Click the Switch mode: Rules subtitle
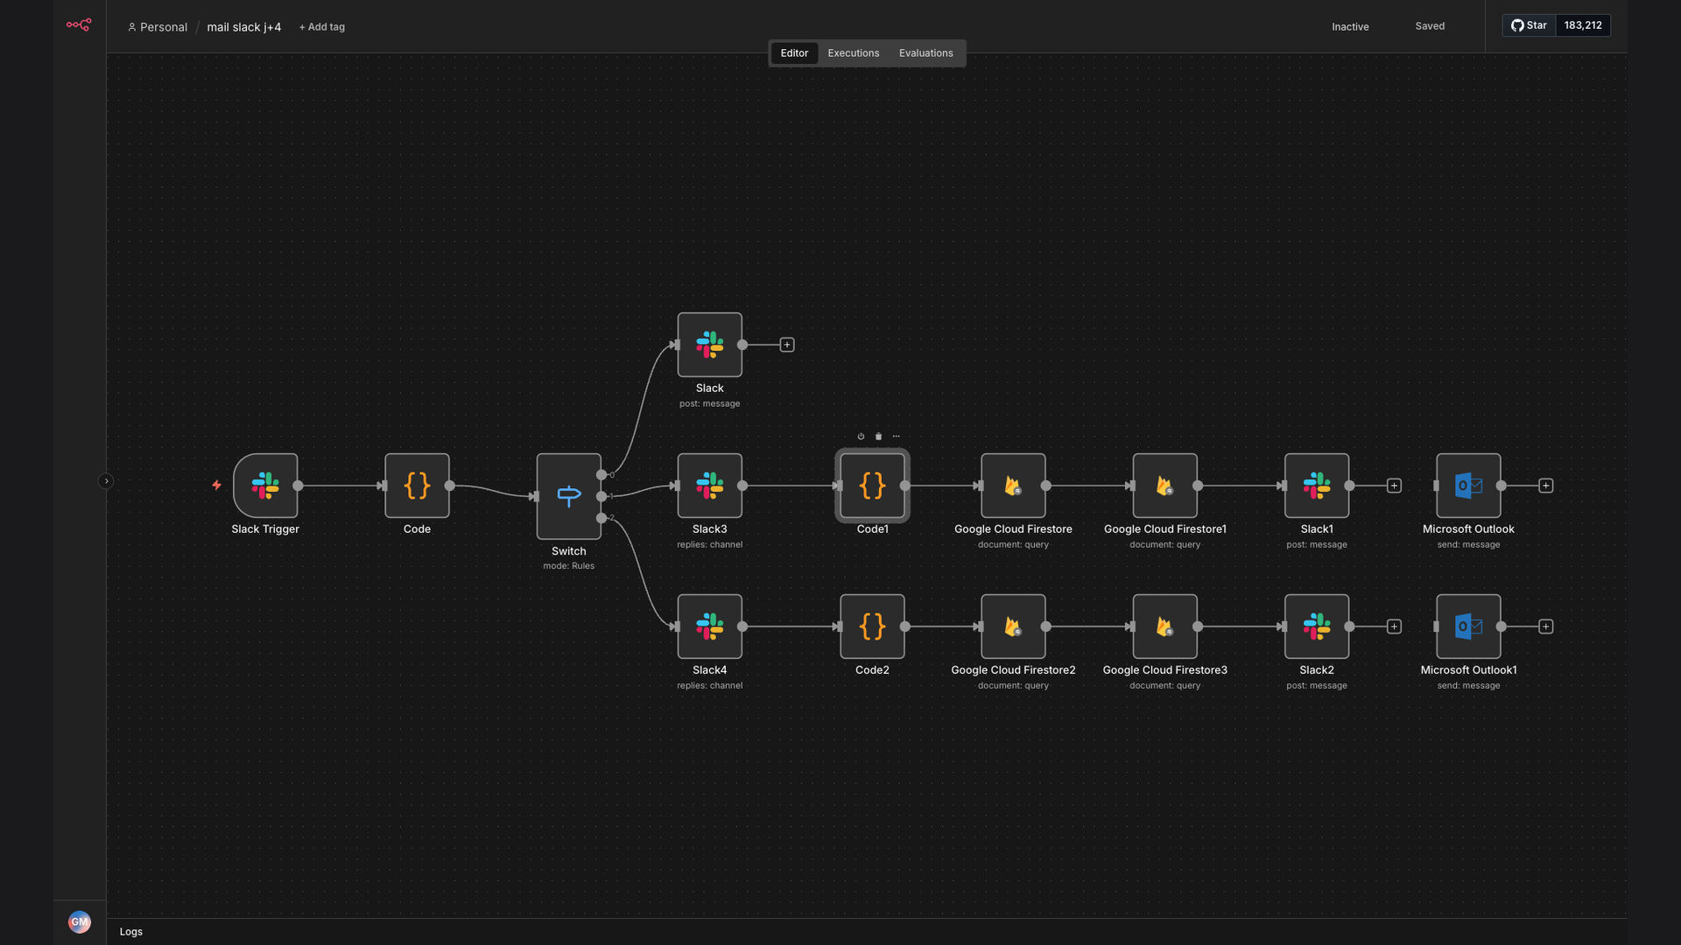The height and width of the screenshot is (945, 1681). [x=569, y=566]
